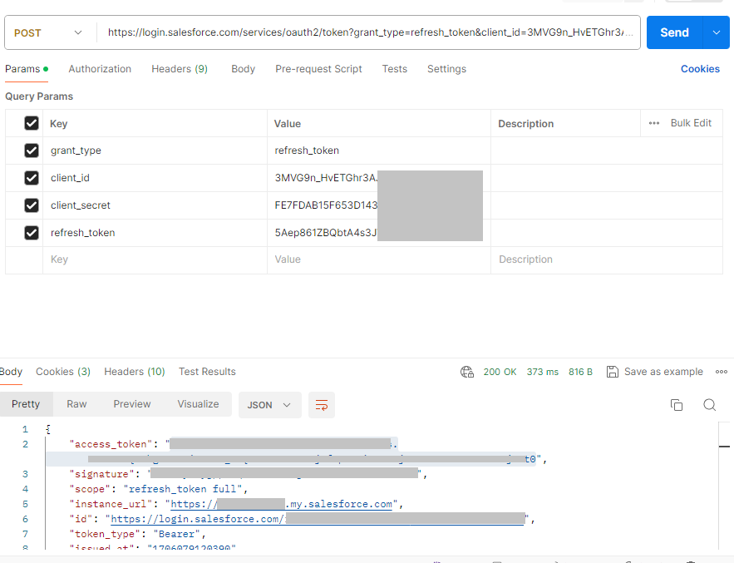
Task: Click the response vertical scrollbar
Action: coord(724,486)
